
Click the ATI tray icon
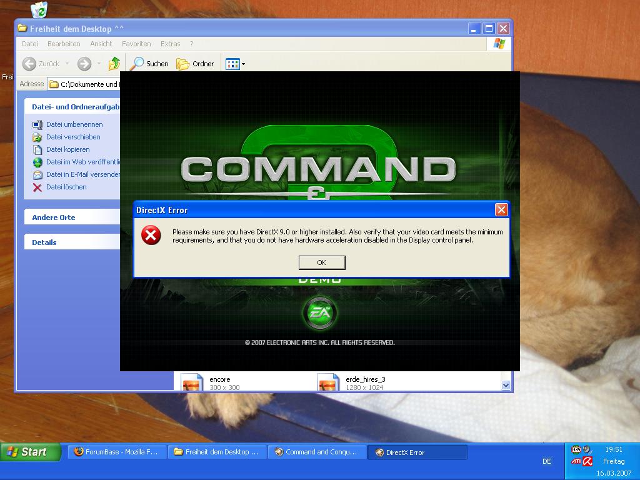(x=576, y=461)
